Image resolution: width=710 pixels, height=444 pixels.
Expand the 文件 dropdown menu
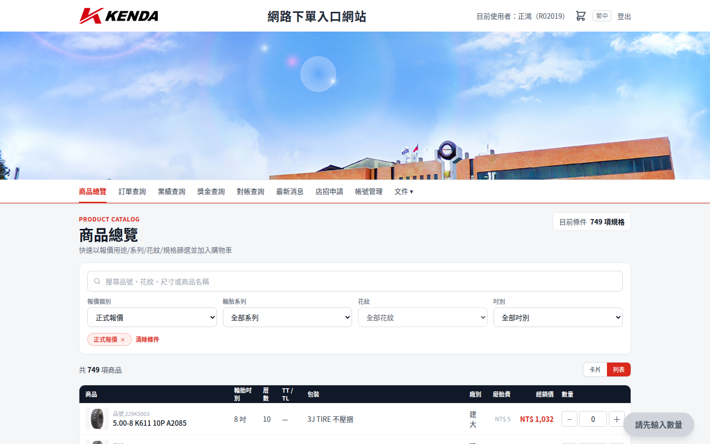click(404, 191)
